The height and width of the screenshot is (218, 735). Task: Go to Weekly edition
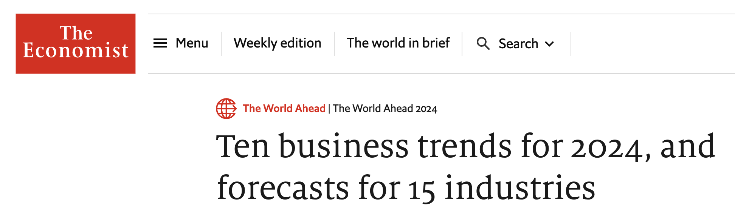[277, 43]
